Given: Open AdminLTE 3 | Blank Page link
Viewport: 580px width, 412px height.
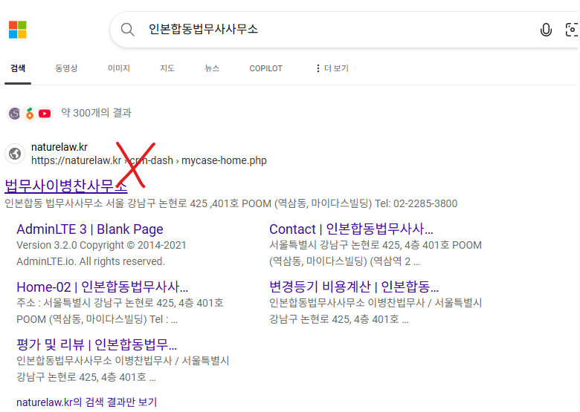Looking at the screenshot, I should click(x=90, y=229).
